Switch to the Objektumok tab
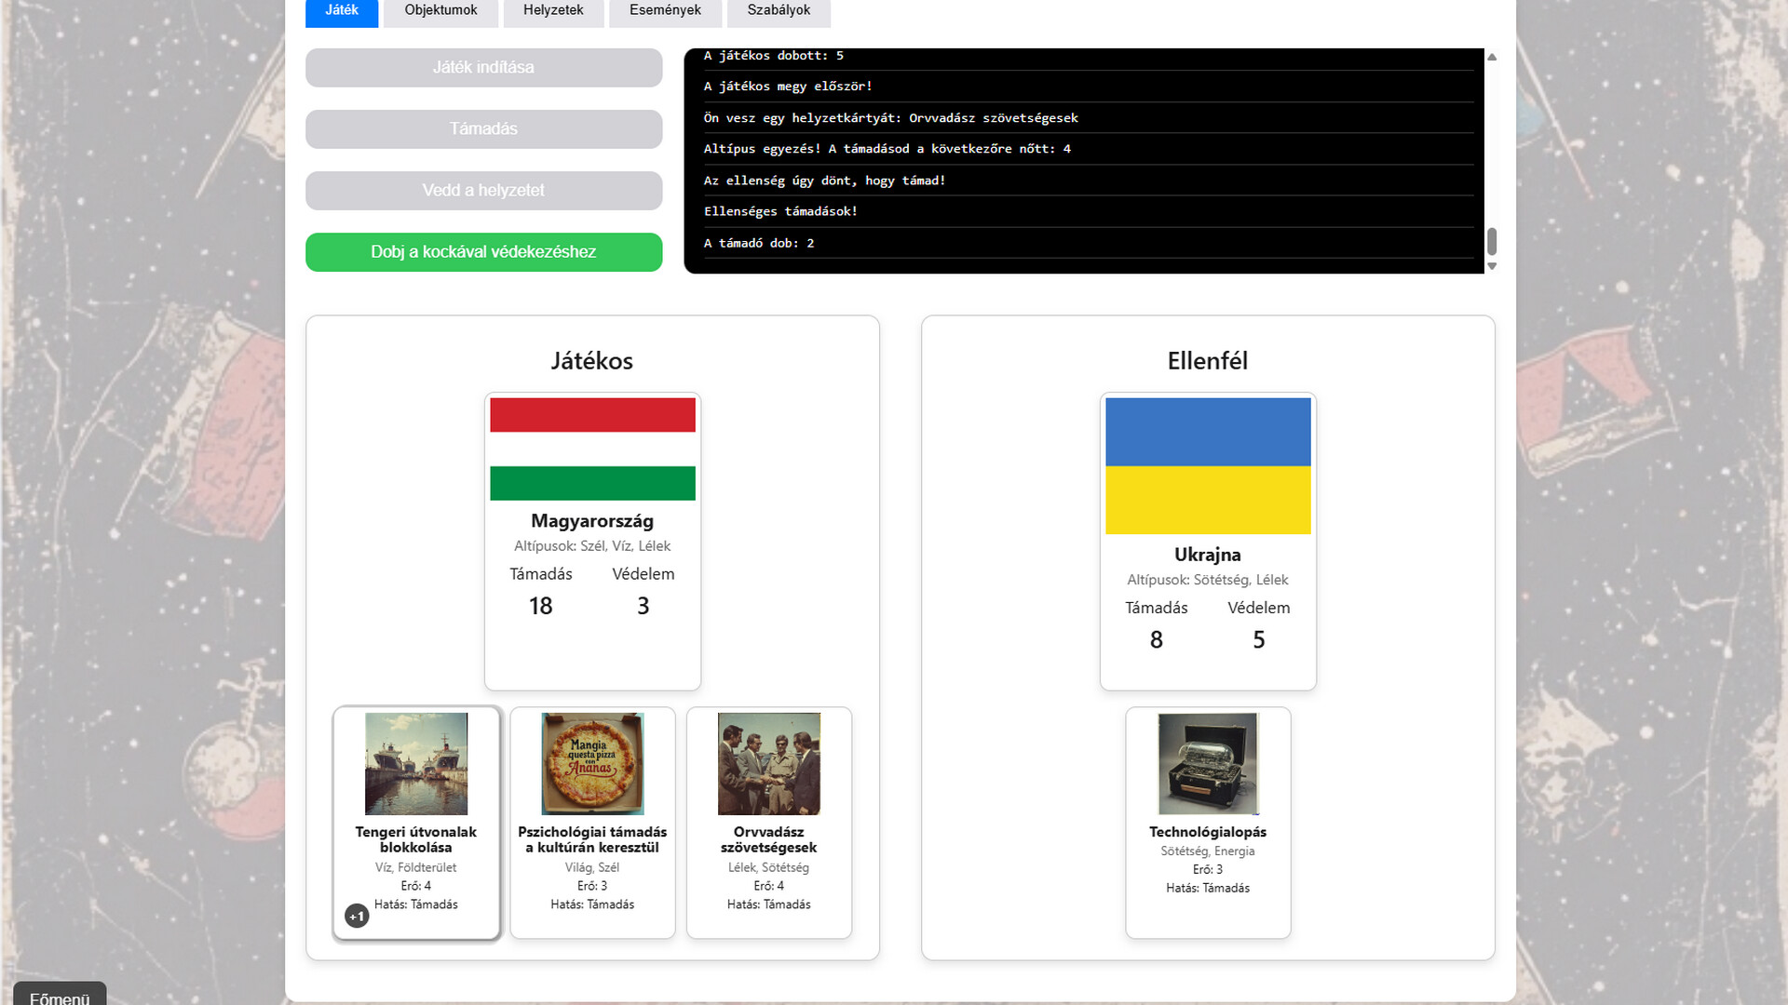 pyautogui.click(x=440, y=10)
